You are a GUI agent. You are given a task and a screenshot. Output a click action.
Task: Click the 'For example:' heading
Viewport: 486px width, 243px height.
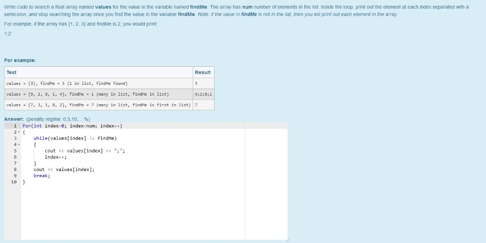20,60
